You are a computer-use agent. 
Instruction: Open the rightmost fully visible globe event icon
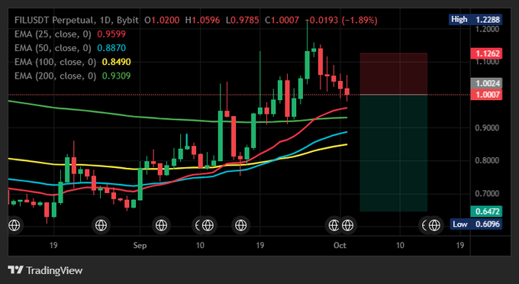(x=434, y=225)
